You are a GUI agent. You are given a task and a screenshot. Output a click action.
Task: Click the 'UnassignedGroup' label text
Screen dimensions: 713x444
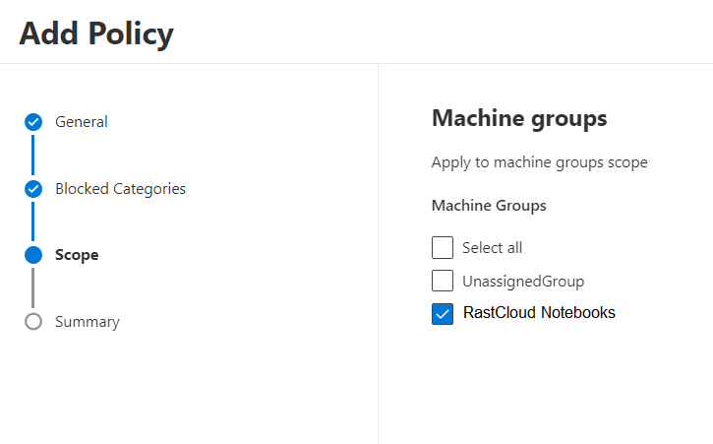click(523, 282)
